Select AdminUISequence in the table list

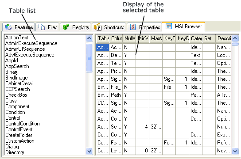[25, 49]
